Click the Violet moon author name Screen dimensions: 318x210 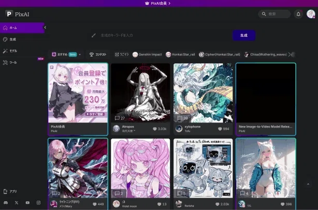(x=129, y=206)
